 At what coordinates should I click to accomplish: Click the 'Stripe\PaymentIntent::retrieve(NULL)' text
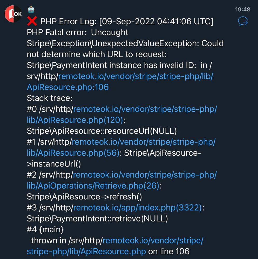pyautogui.click(x=97, y=219)
